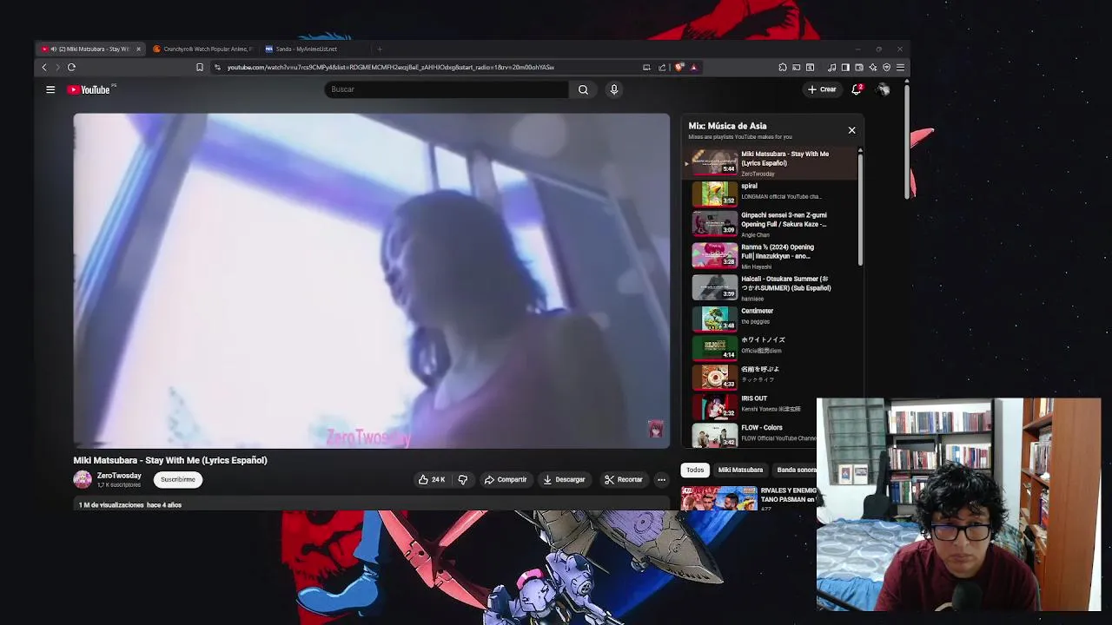
Task: Close the Música de Asia mix panel
Action: coord(851,130)
